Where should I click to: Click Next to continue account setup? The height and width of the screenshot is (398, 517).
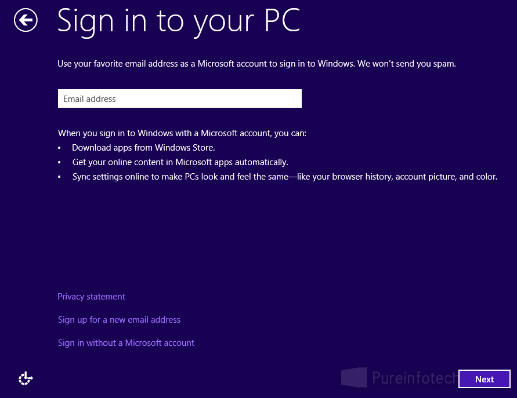pyautogui.click(x=484, y=379)
